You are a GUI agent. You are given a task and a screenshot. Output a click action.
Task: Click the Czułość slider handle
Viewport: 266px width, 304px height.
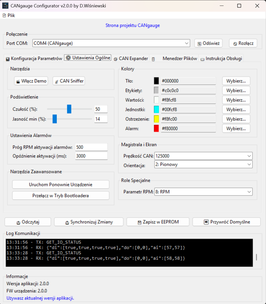click(69, 109)
